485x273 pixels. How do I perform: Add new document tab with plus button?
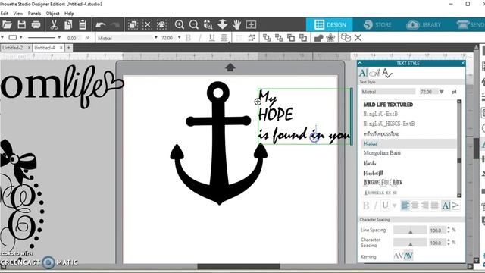tap(69, 48)
